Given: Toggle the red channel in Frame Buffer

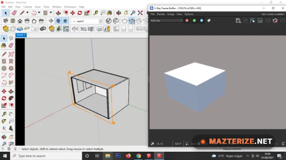Looking at the screenshot, I should tap(187, 21).
